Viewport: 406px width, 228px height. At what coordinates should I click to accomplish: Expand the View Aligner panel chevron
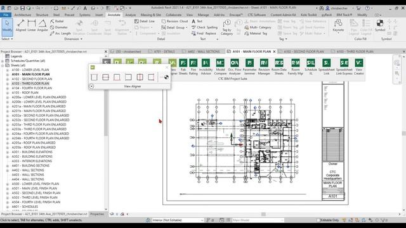(91, 86)
